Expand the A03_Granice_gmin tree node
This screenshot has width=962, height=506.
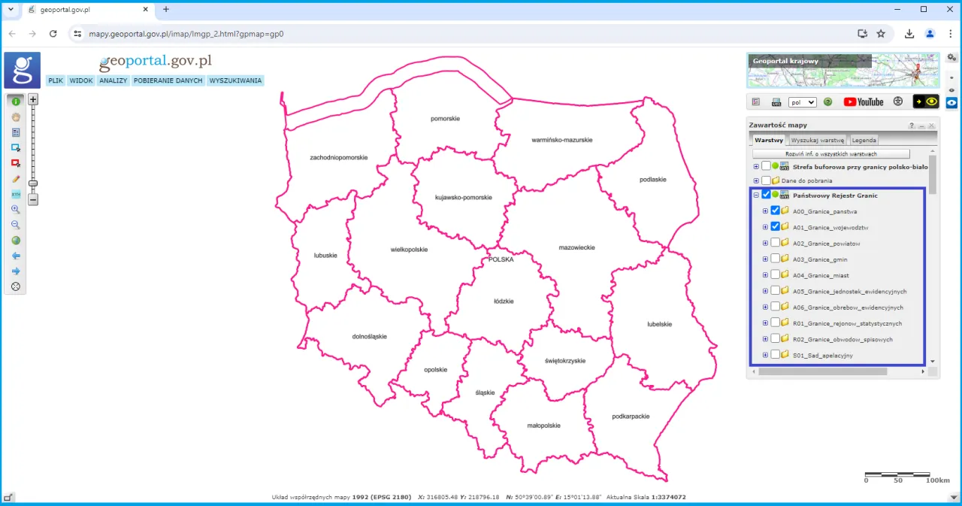click(x=764, y=258)
